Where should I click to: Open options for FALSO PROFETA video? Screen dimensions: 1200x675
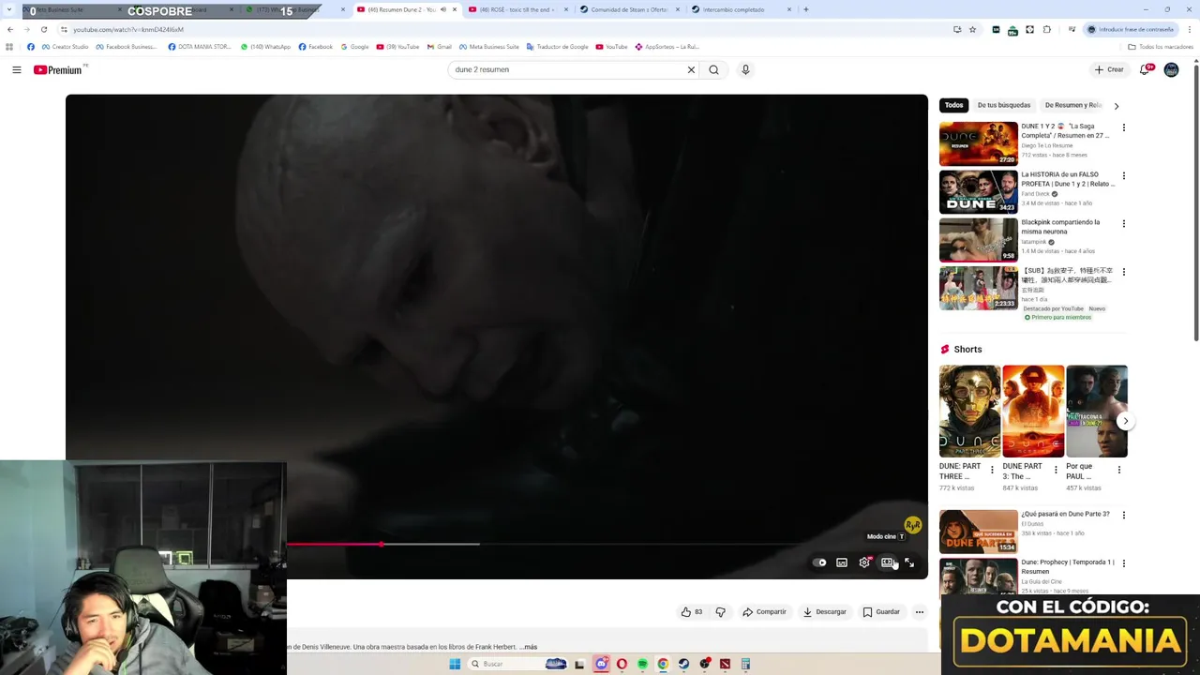click(1124, 175)
